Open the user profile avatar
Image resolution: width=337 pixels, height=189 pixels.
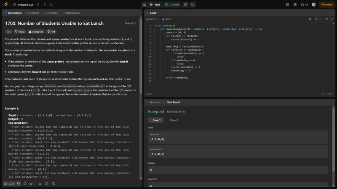[314, 5]
